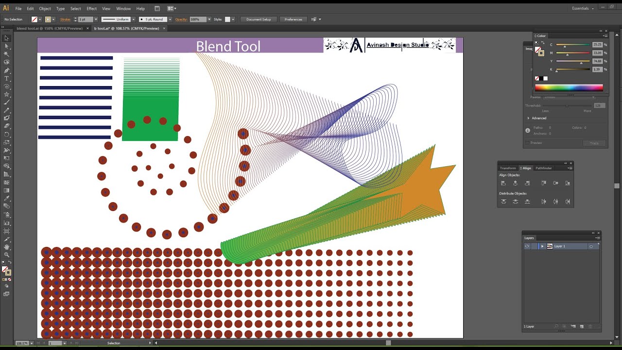Open the stroke weight dropdown
Screen dimensions: 622x350
(96, 19)
